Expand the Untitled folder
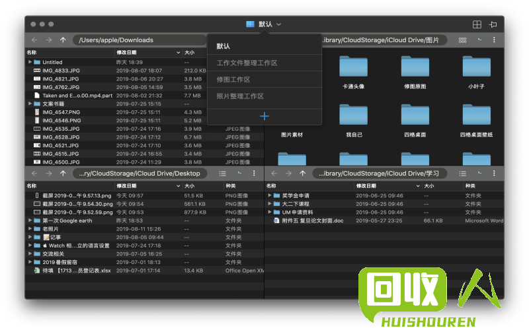529x330 pixels. point(30,62)
